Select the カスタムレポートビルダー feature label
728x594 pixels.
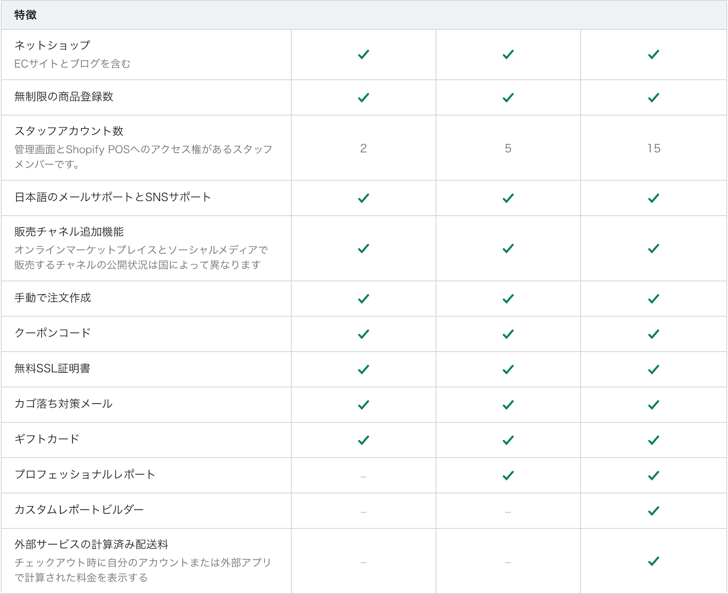pos(80,509)
